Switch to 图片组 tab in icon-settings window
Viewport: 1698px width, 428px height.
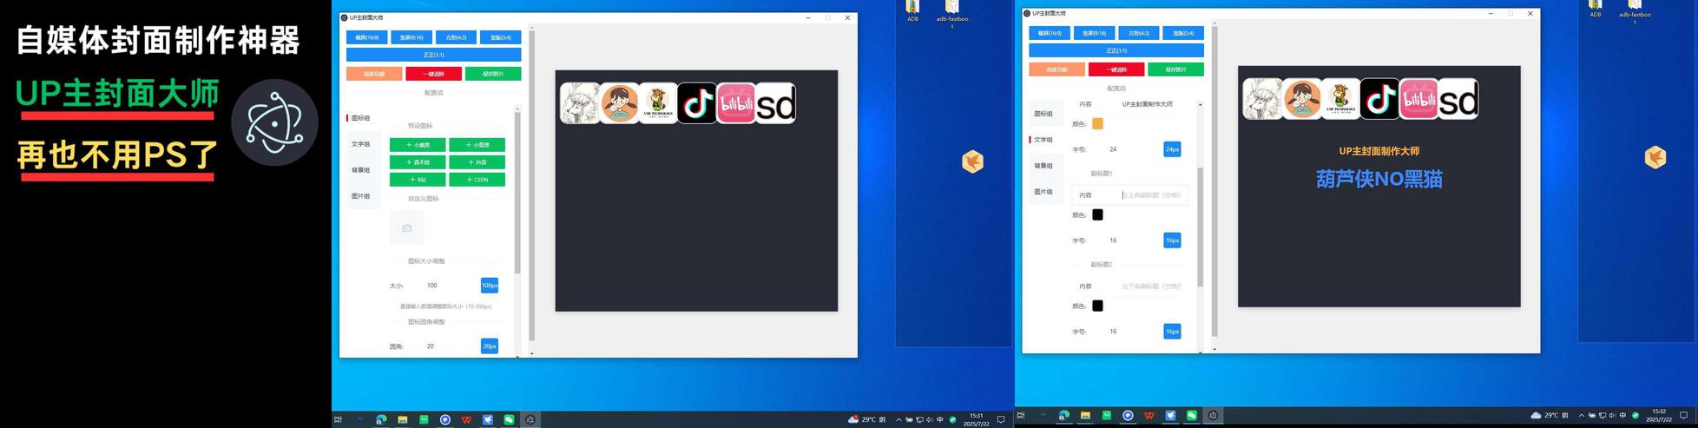tap(360, 196)
